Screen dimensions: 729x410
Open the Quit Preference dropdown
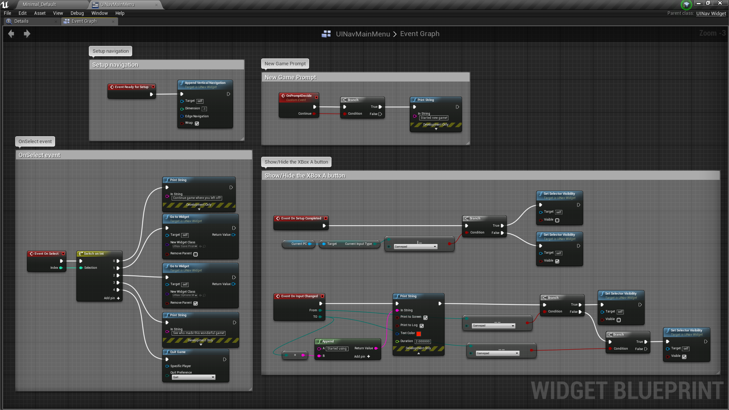pos(194,377)
